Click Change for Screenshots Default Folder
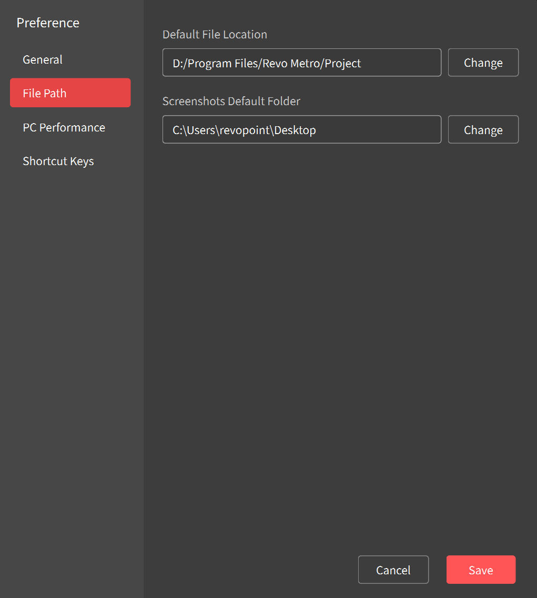This screenshot has height=598, width=537. 483,129
